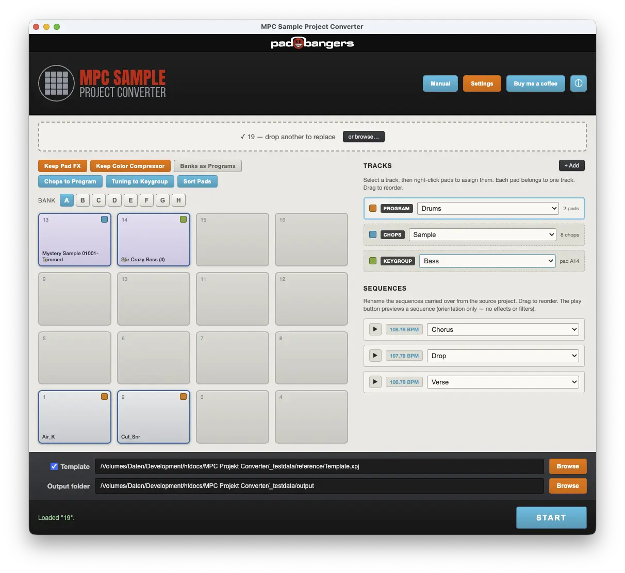Add a new track
The height and width of the screenshot is (573, 625).
(572, 165)
